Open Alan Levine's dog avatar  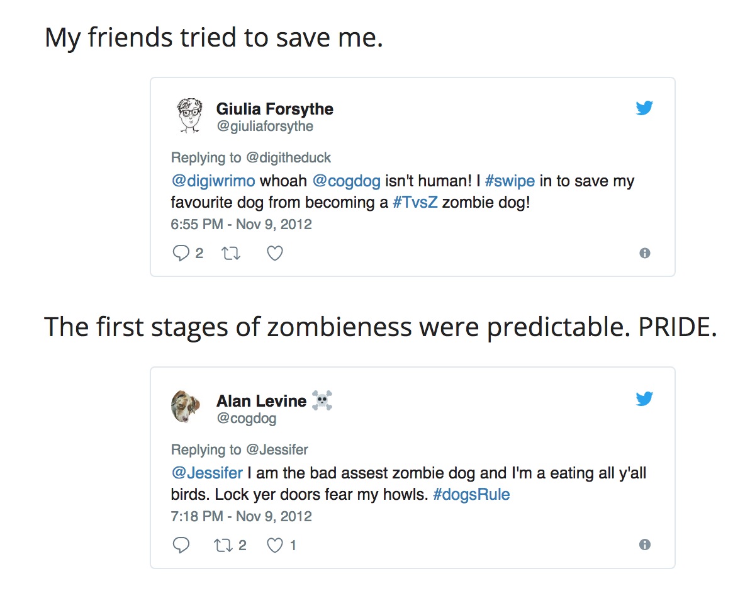click(x=186, y=407)
